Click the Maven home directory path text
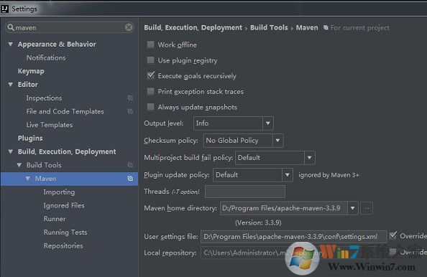The width and height of the screenshot is (427, 277). pos(281,208)
